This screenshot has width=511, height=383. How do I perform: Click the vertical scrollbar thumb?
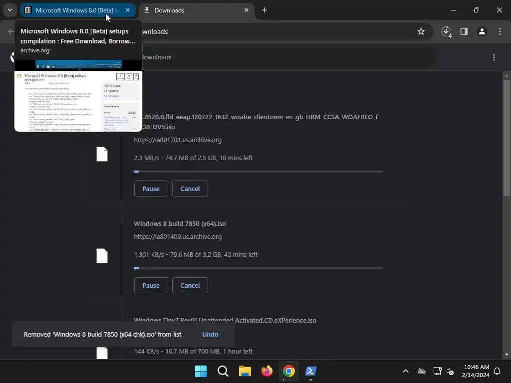click(x=507, y=138)
